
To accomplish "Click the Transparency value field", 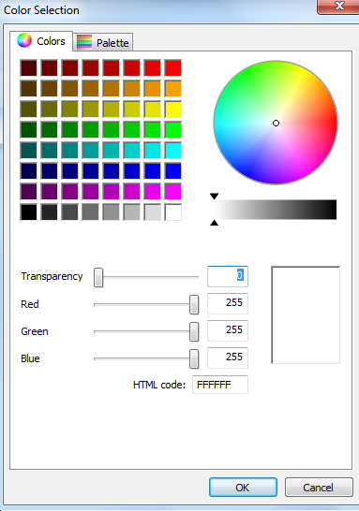I will pyautogui.click(x=228, y=276).
